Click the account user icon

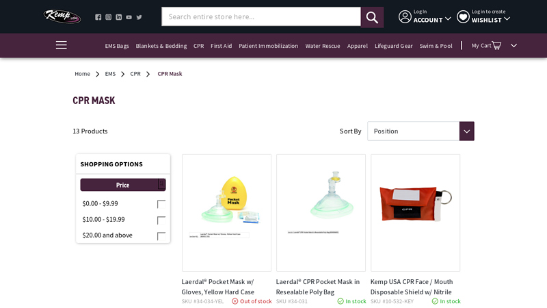[x=405, y=16]
